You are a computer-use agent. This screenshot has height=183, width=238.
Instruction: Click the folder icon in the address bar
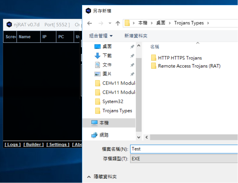(127, 23)
